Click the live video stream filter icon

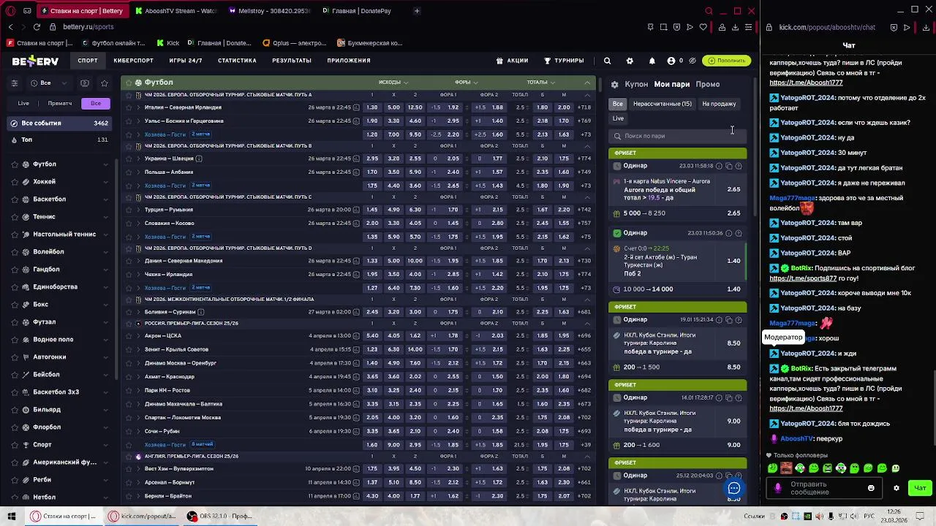point(85,83)
